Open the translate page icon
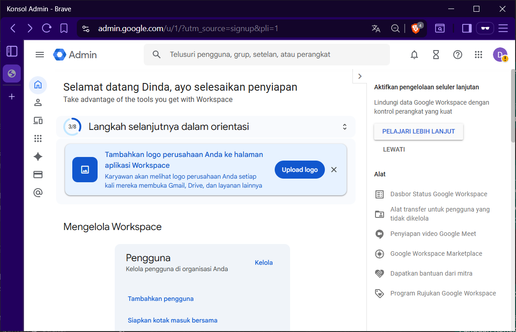516x332 pixels. pos(376,28)
